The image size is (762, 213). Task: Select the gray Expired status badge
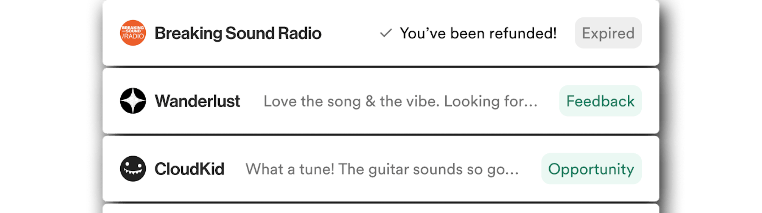tap(608, 33)
